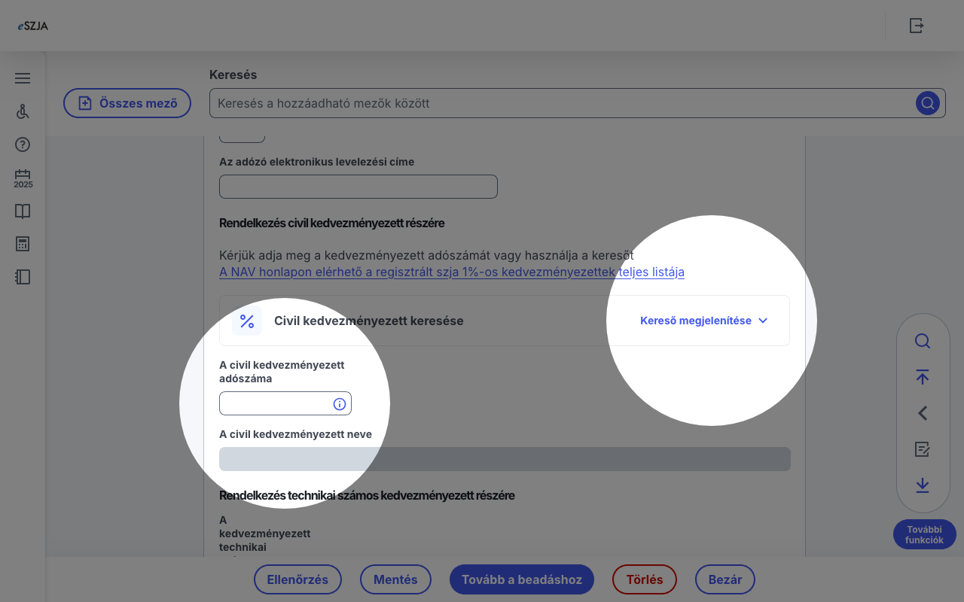The height and width of the screenshot is (602, 964).
Task: Click the red Törlés button
Action: pyautogui.click(x=644, y=579)
